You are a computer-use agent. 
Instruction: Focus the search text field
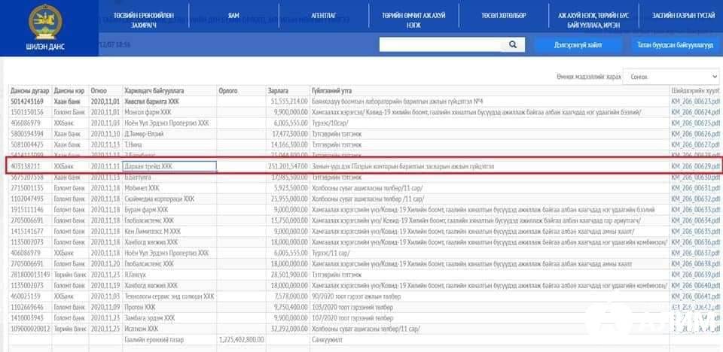(441, 44)
